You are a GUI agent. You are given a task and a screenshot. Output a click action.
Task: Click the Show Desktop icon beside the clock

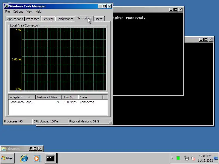pyautogui.click(x=216, y=158)
